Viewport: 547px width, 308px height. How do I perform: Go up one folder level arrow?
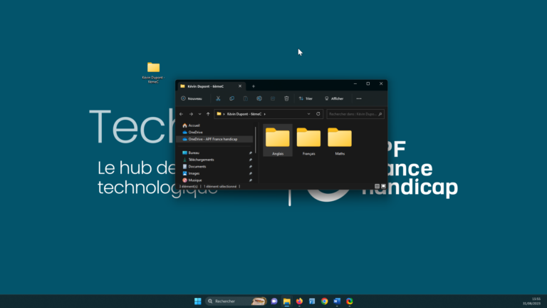(x=208, y=113)
